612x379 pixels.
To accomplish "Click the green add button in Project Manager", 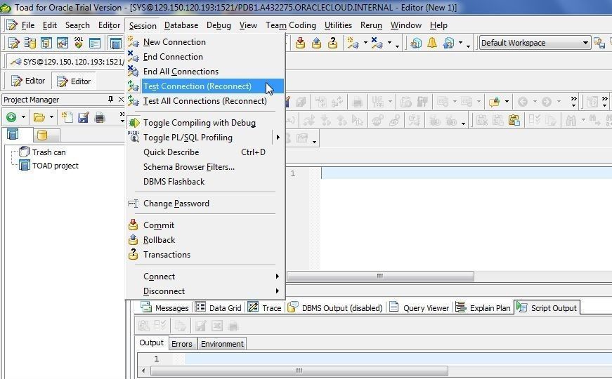I will point(11,117).
